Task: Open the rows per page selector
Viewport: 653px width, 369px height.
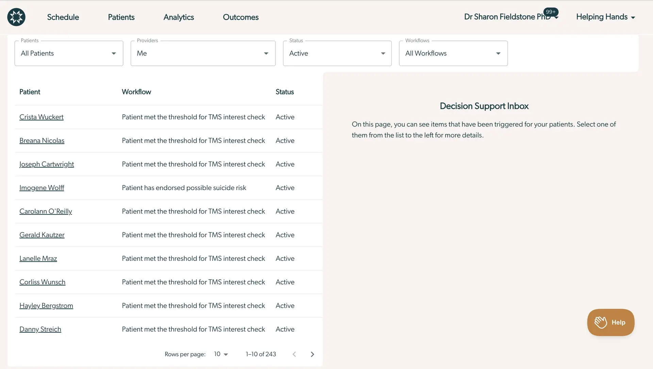Action: pos(221,354)
